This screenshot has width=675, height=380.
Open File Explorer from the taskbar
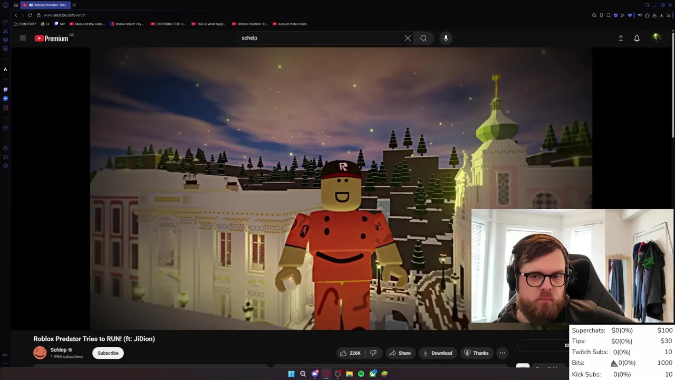point(350,374)
